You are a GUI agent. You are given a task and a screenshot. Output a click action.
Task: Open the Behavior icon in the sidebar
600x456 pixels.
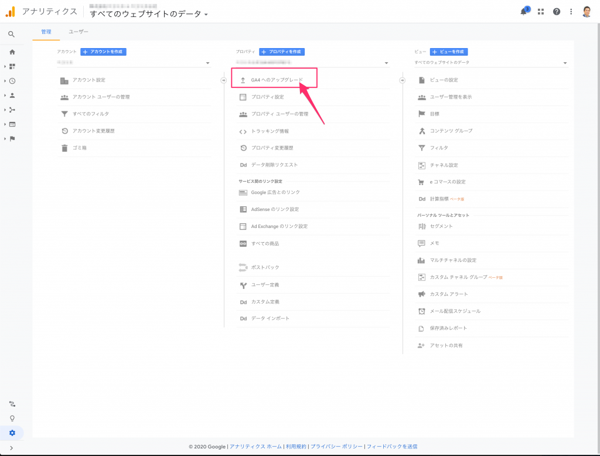click(x=12, y=124)
